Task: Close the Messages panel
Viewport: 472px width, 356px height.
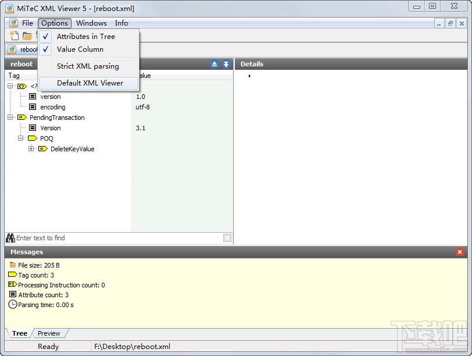Action: [459, 252]
